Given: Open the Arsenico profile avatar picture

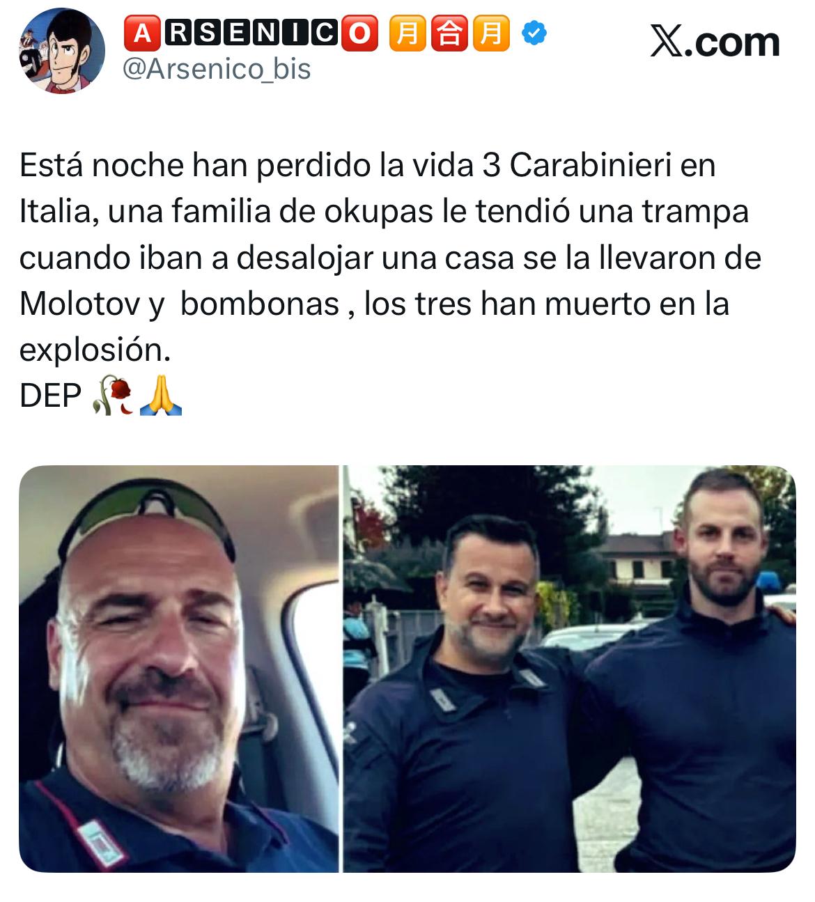Looking at the screenshot, I should (x=61, y=50).
